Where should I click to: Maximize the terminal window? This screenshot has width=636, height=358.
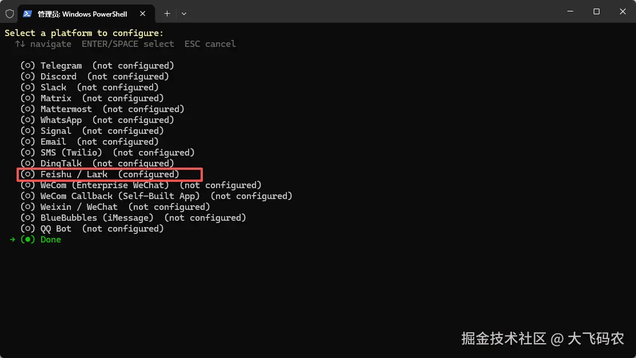tap(596, 11)
